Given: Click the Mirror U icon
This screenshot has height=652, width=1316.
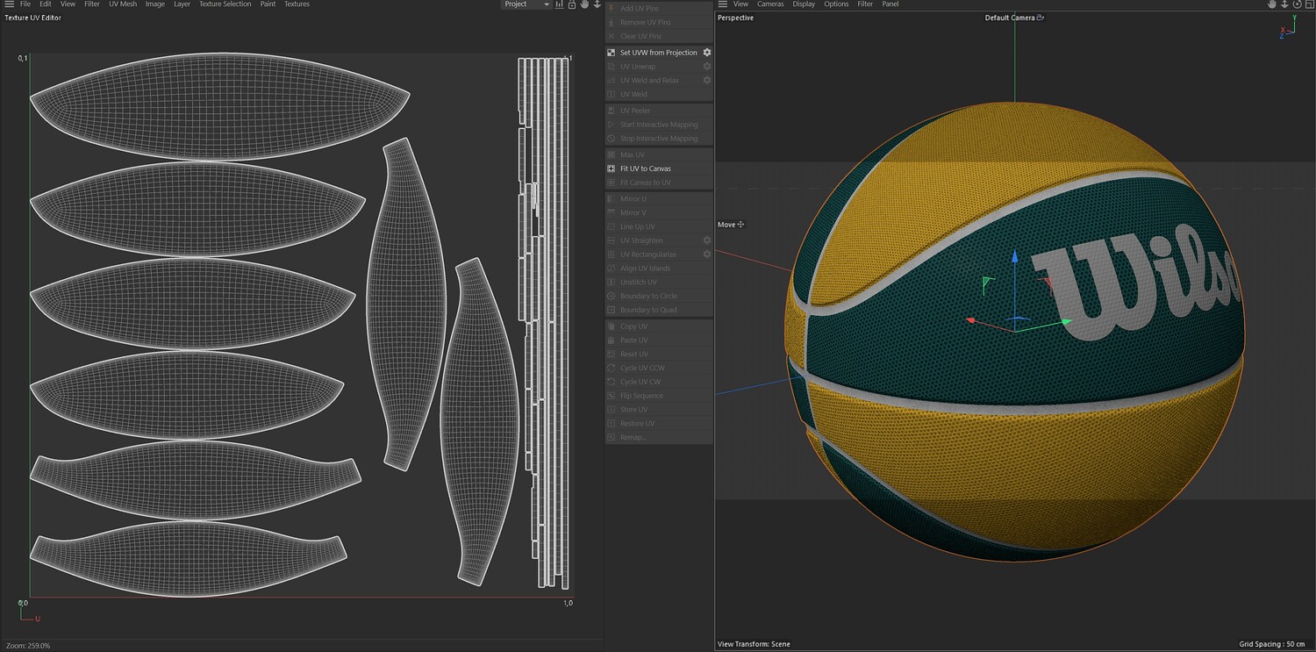Looking at the screenshot, I should [x=612, y=199].
